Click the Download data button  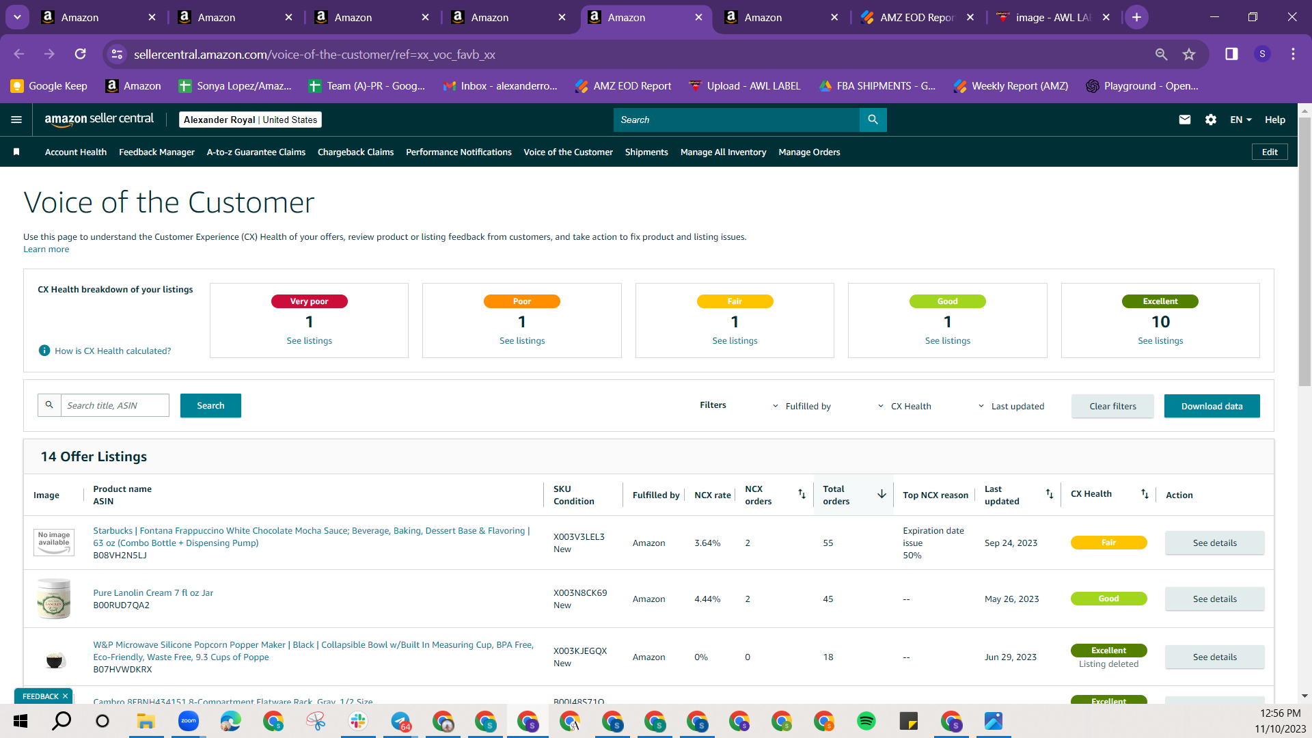(x=1212, y=406)
